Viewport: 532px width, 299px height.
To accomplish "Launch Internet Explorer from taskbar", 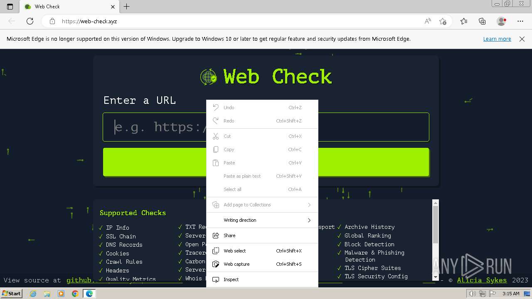I will coord(33,294).
